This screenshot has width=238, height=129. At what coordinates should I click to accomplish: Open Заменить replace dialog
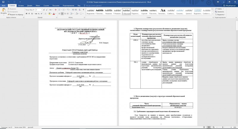pyautogui.click(x=220, y=12)
